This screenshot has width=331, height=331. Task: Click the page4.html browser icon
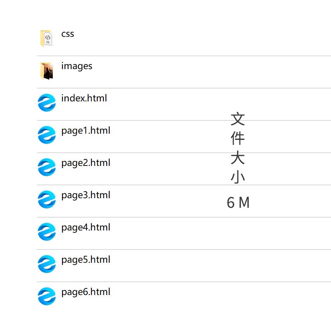pos(47,232)
